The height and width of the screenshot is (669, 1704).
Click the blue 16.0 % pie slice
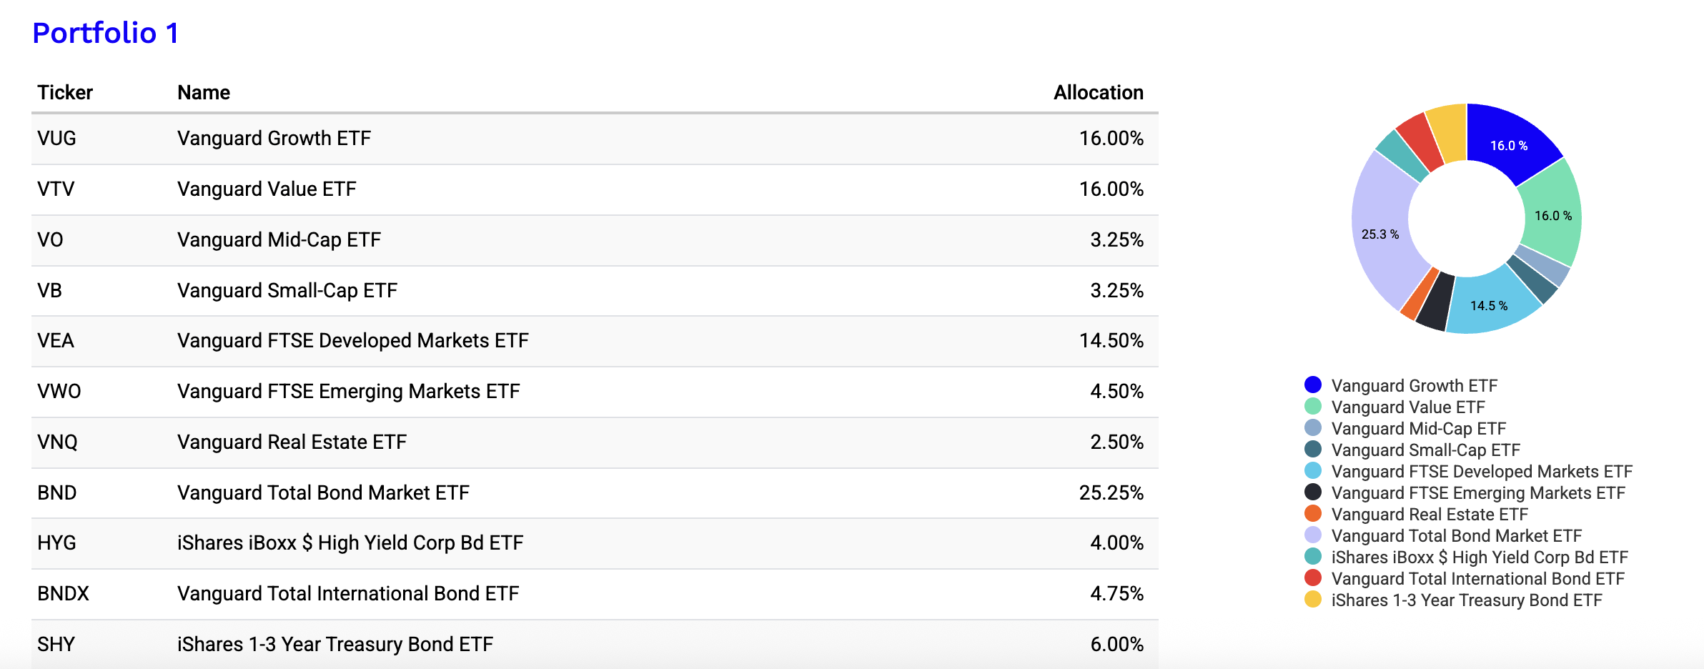click(1508, 146)
